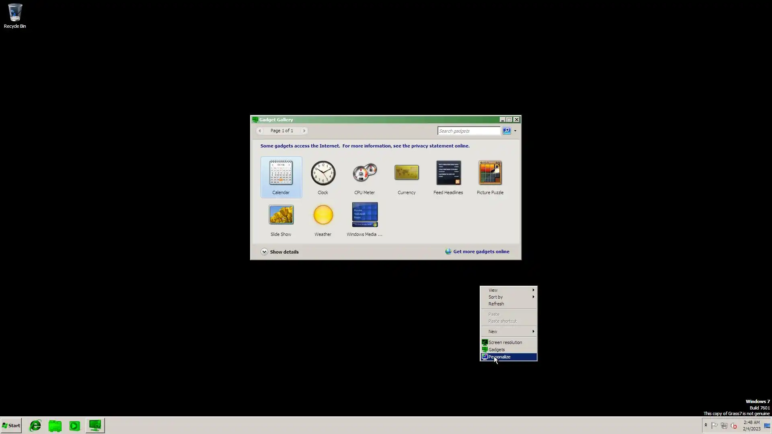
Task: Select the Slide Show gadget
Action: pyautogui.click(x=281, y=215)
